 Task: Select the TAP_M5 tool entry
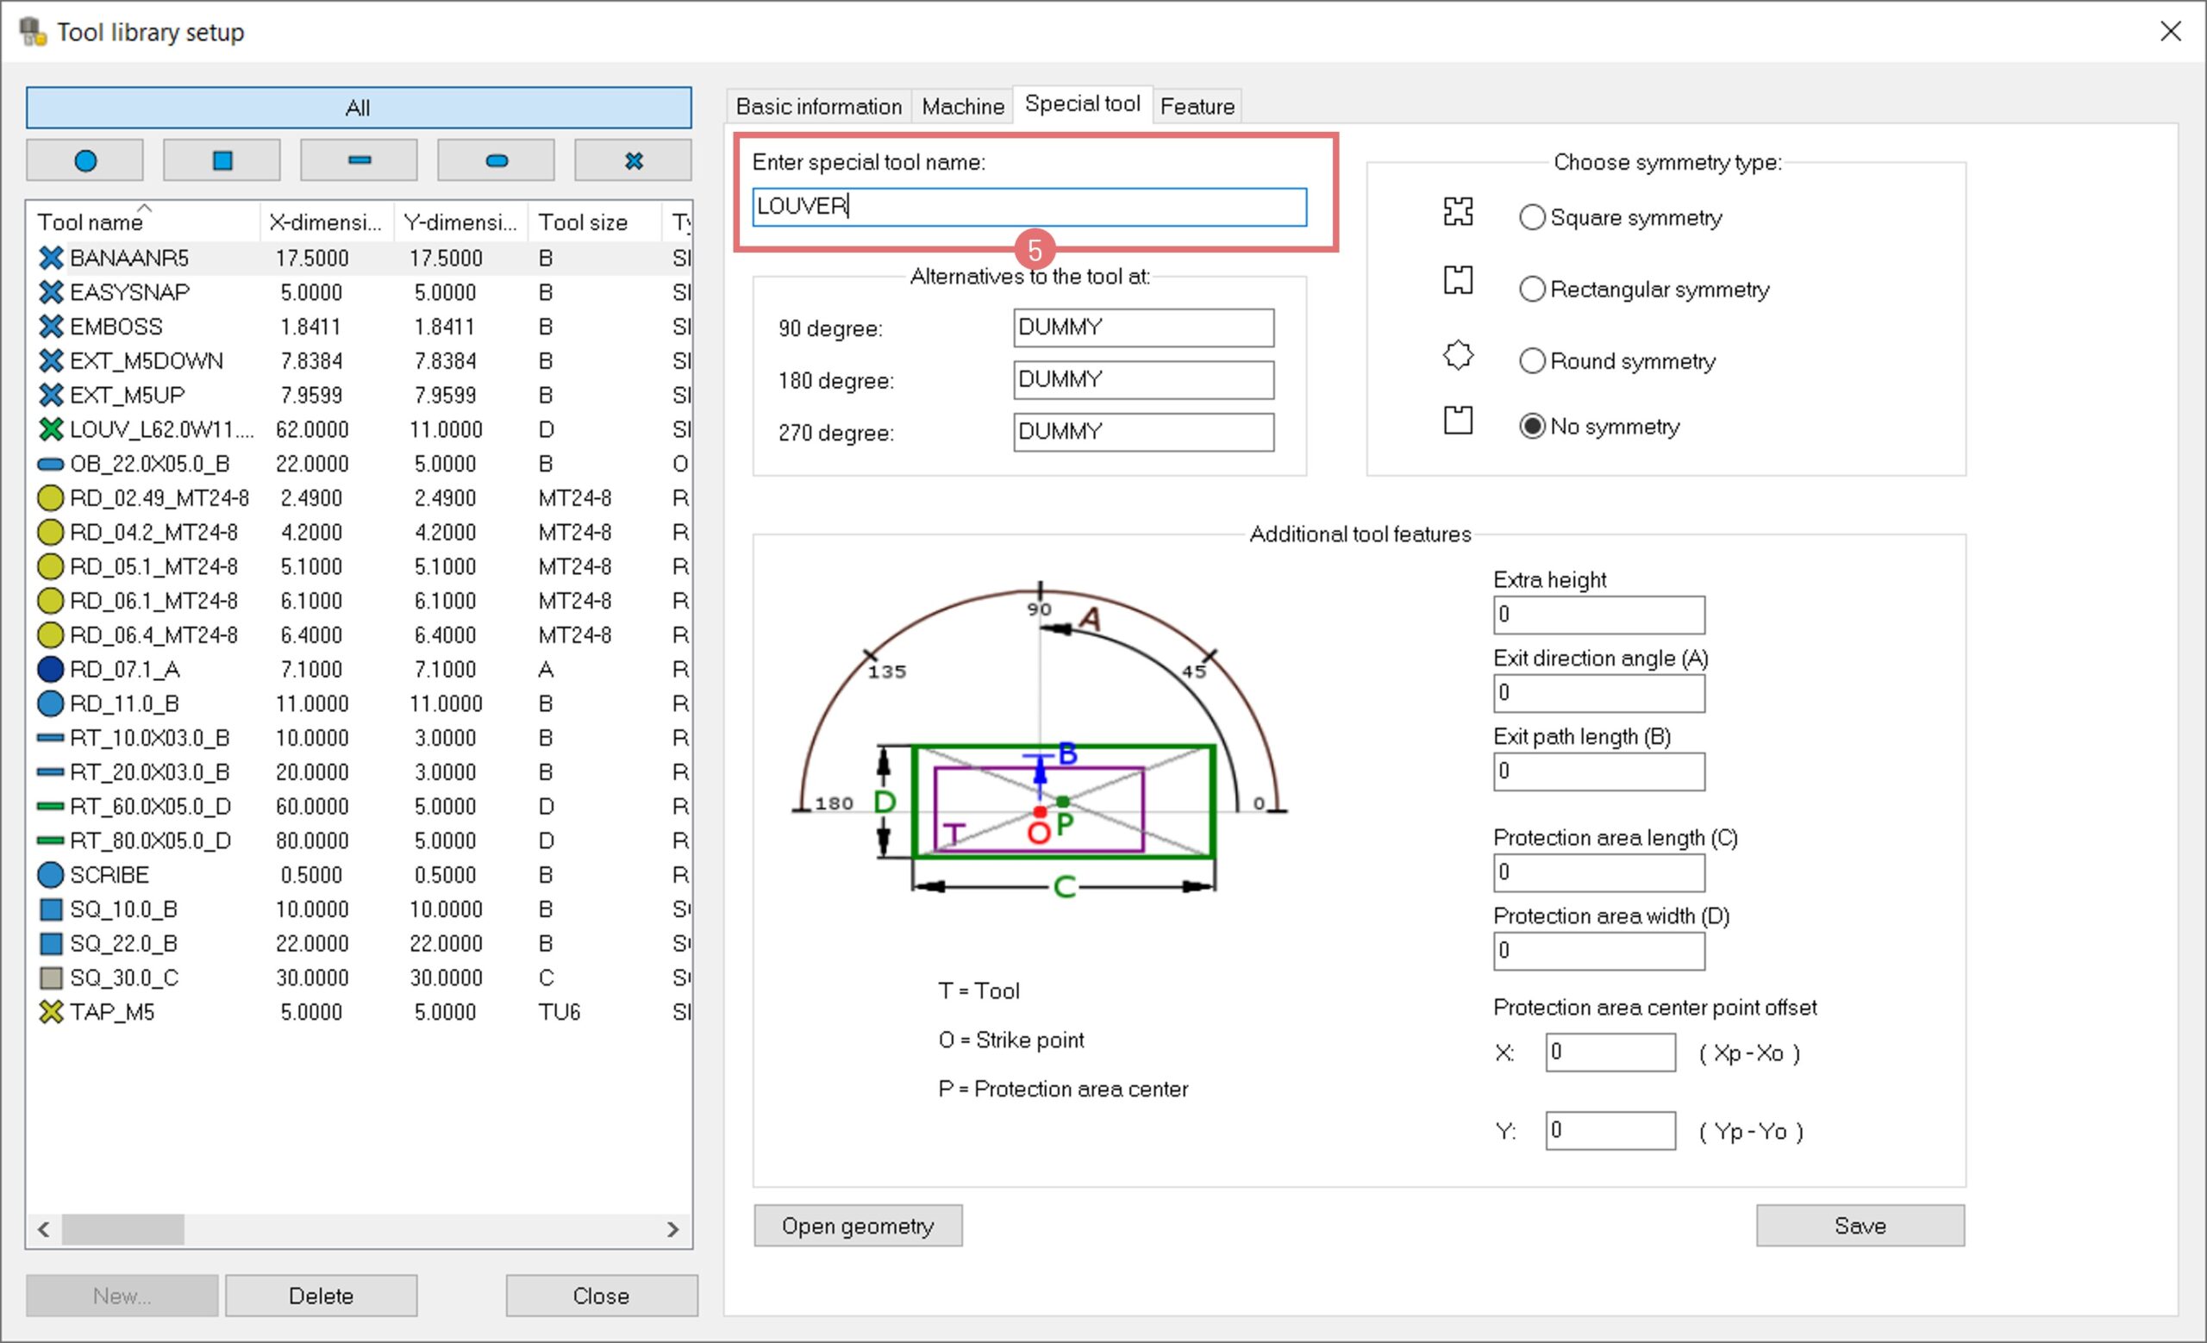(112, 1013)
